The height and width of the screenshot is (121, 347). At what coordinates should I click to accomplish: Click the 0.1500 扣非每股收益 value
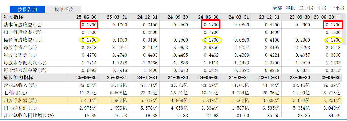89,32
